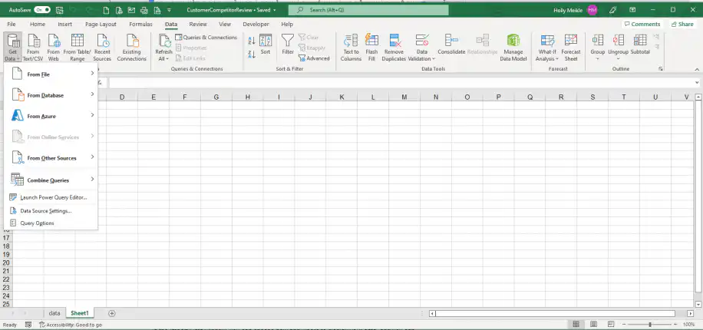
Task: Select column M header
Action: (x=404, y=97)
